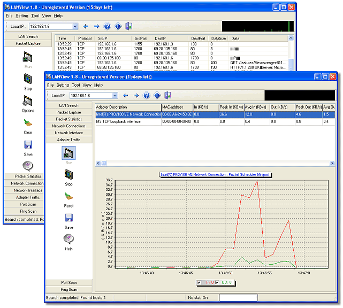Click the Options icon in back window
This screenshot has height=308, width=343.
pyautogui.click(x=28, y=101)
